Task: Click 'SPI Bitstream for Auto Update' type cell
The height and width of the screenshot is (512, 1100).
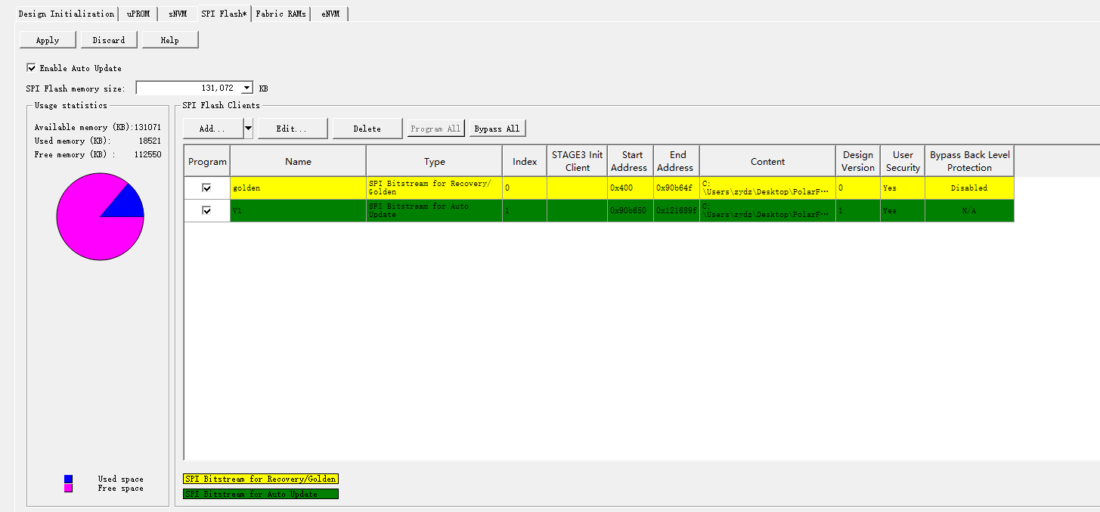Action: pos(434,210)
